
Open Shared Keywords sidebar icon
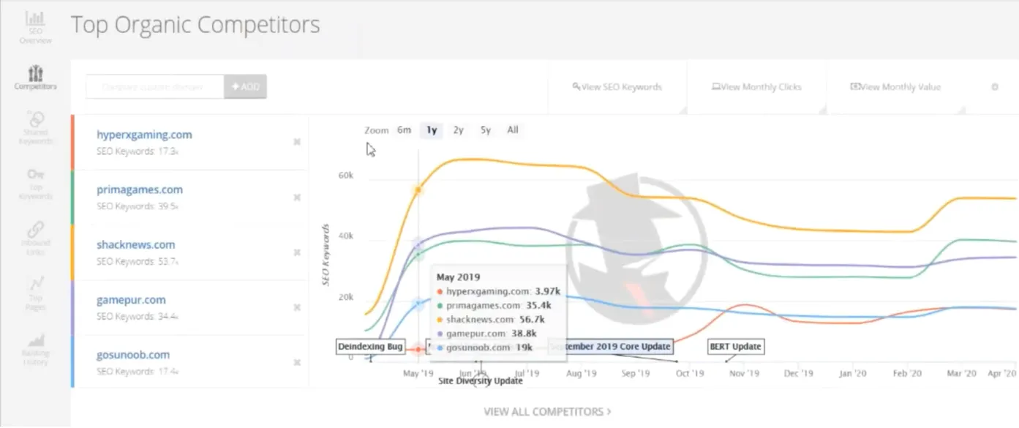coord(35,126)
